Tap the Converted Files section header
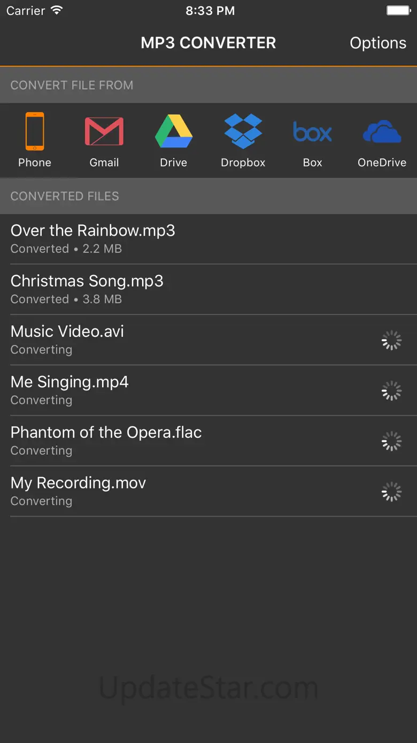Viewport: 417px width, 743px height. tap(65, 196)
